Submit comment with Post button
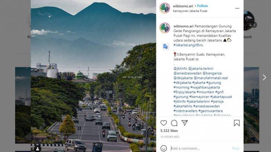 pyautogui.click(x=235, y=149)
